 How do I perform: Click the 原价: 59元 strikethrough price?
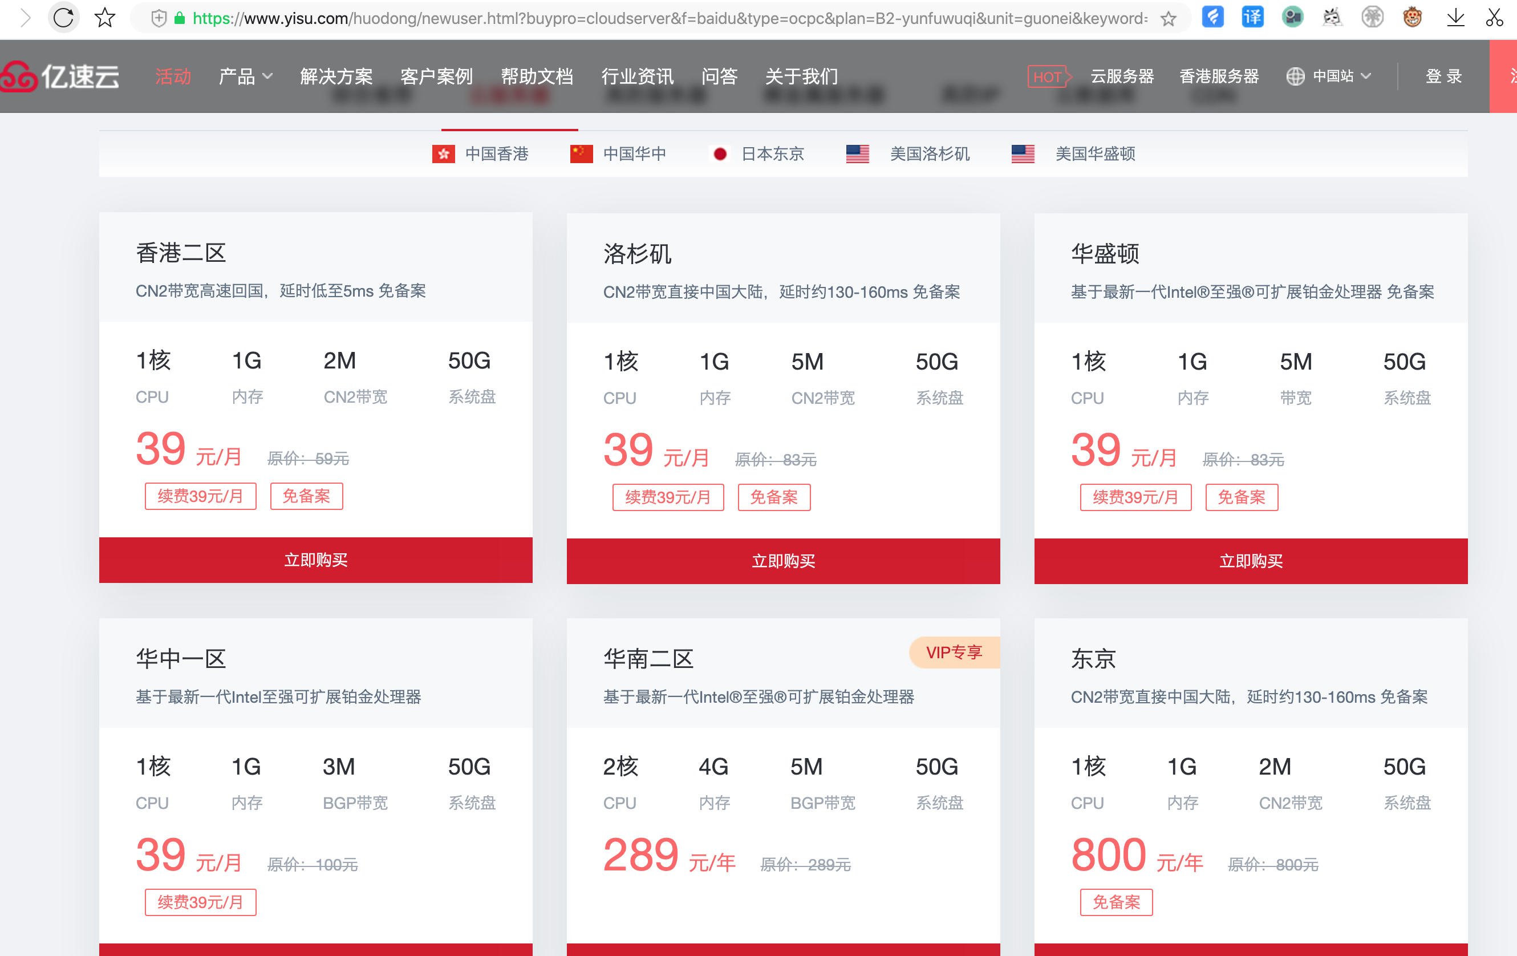point(308,458)
